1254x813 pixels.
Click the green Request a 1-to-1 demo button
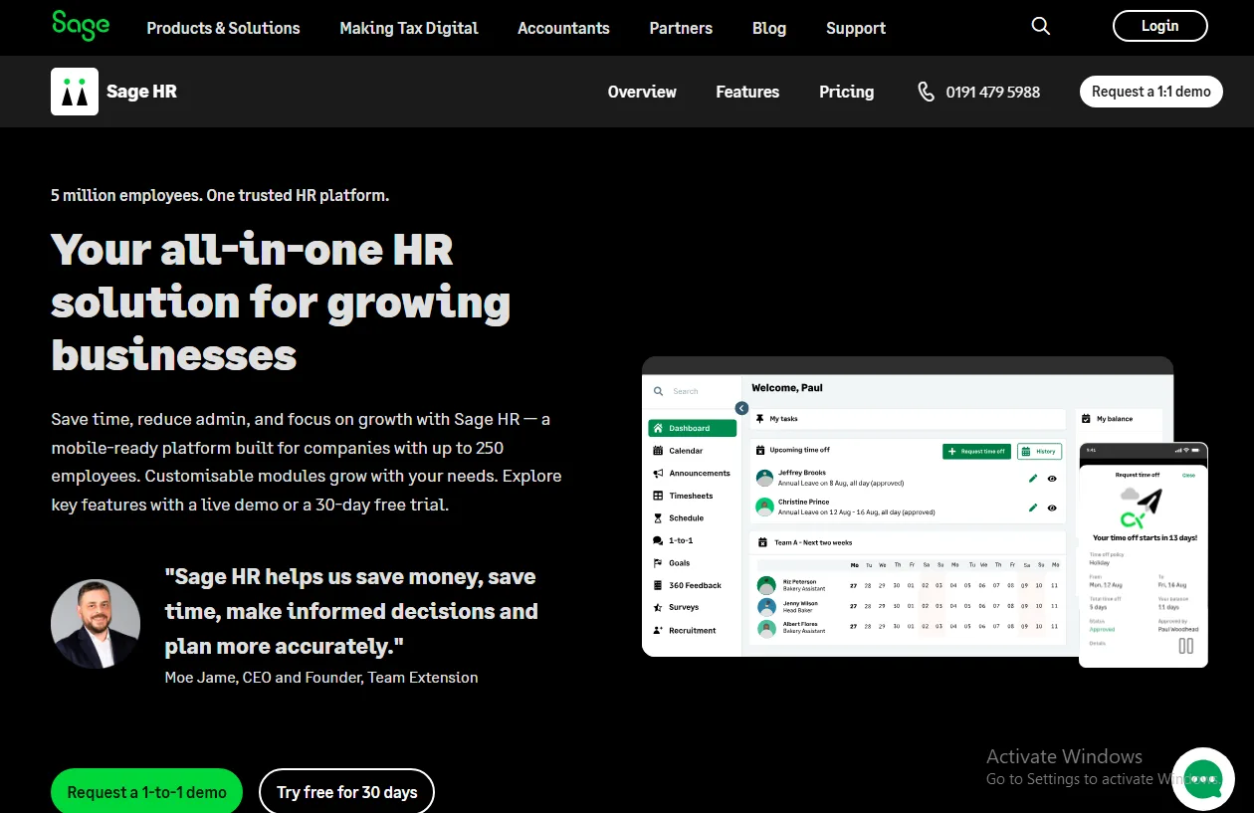tap(146, 792)
